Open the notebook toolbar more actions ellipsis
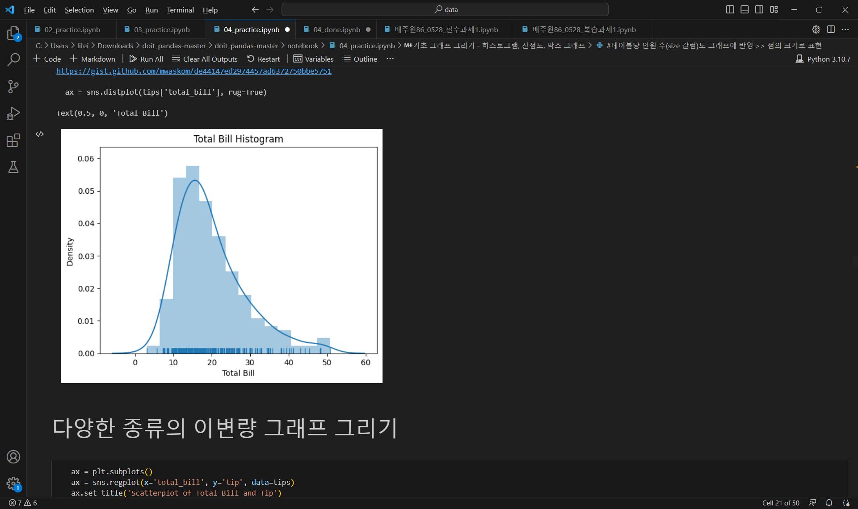 (390, 59)
